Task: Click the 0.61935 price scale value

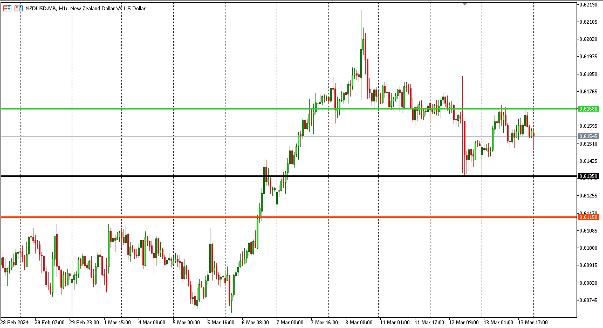Action: 588,57
